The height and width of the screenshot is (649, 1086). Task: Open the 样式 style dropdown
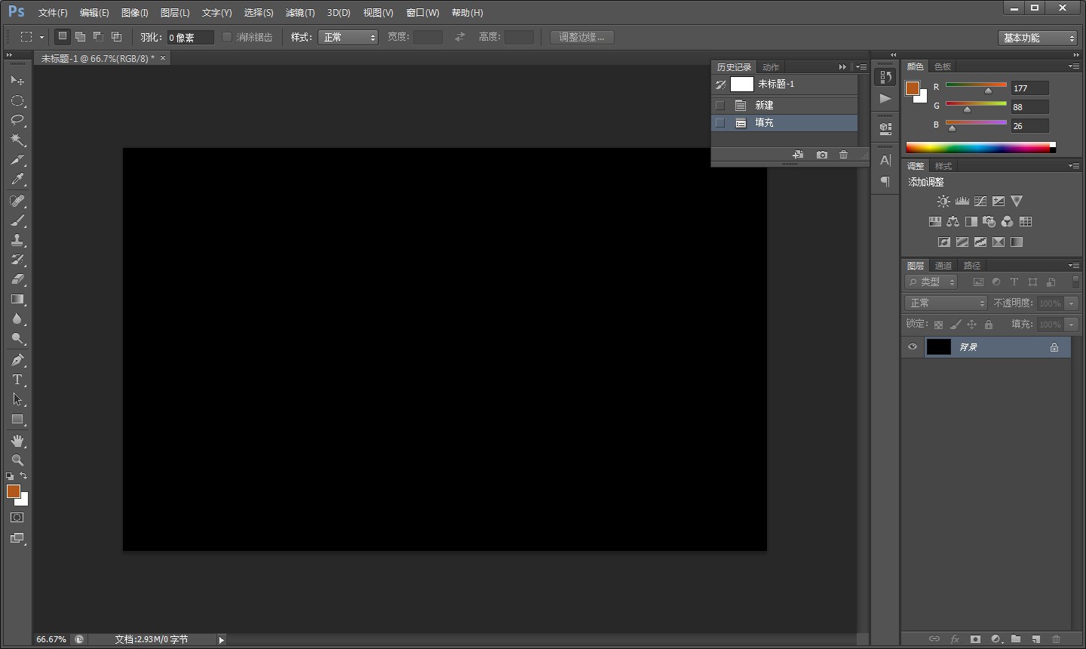[x=348, y=37]
